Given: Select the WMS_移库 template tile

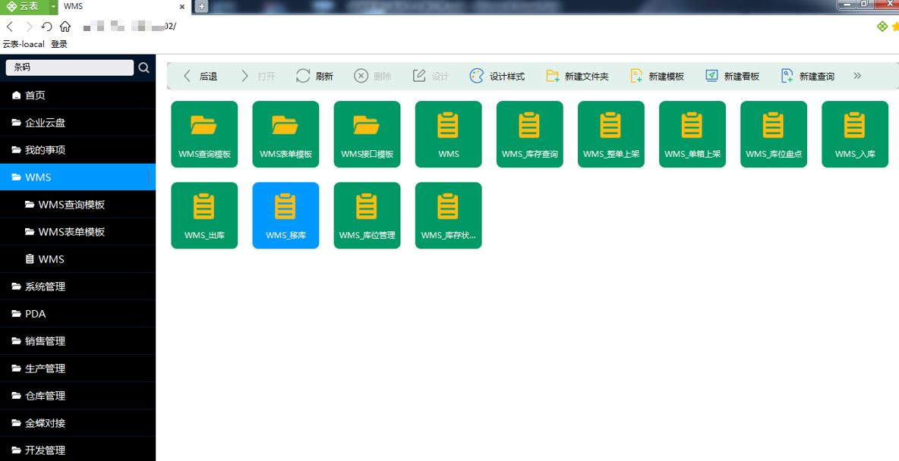Looking at the screenshot, I should (x=285, y=215).
